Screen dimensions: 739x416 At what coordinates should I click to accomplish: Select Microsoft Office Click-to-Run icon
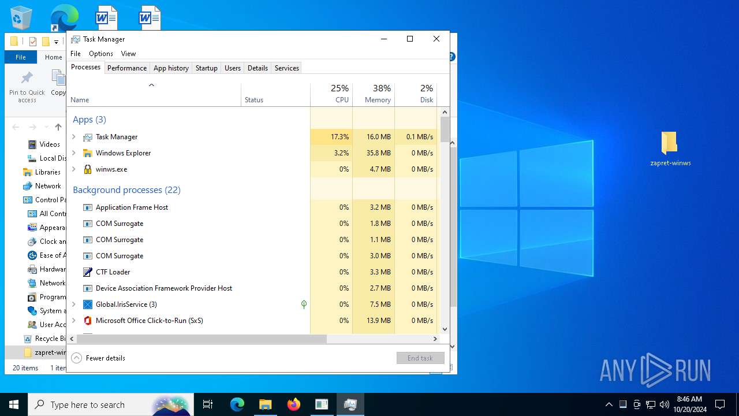click(x=88, y=321)
